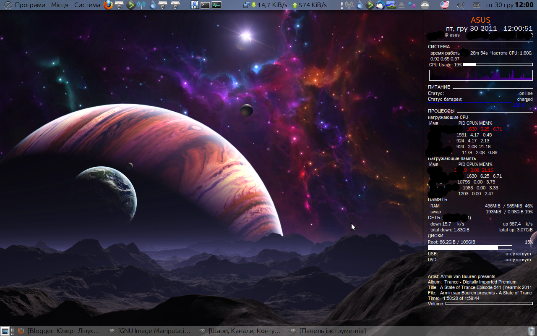Open the clock showing пт 30 гру 12:00
The image size is (537, 336).
[x=510, y=5]
